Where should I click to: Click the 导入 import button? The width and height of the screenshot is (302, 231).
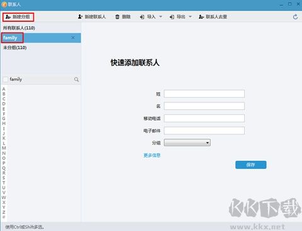click(148, 17)
